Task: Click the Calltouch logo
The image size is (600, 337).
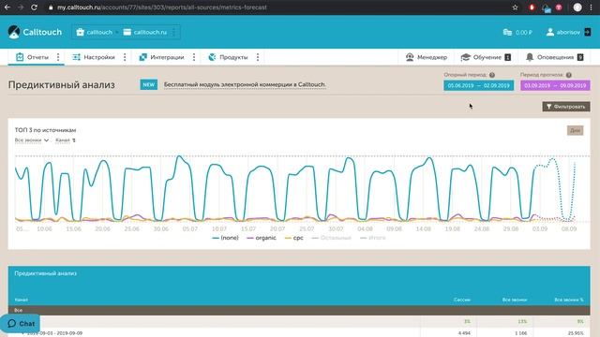Action: click(35, 32)
